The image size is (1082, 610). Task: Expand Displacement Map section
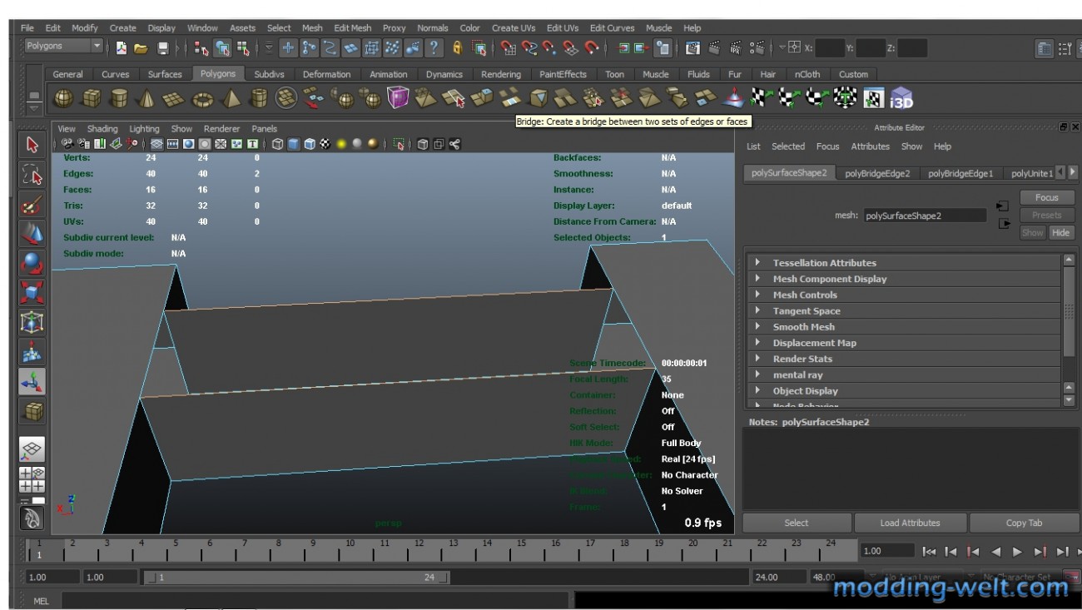(x=903, y=343)
